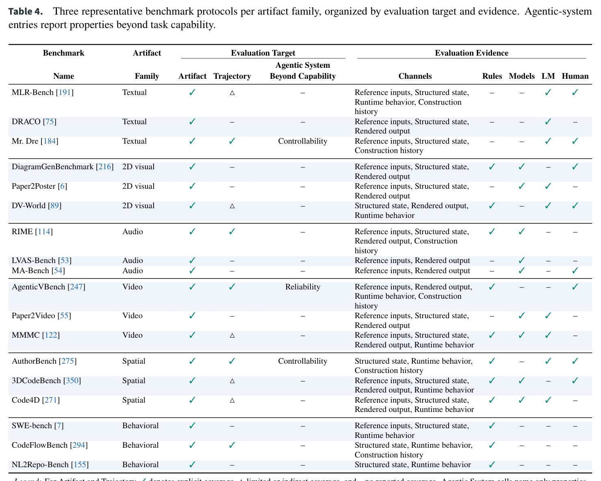
Task: Click the LM checkmark for Paper2Video
Action: (548, 316)
